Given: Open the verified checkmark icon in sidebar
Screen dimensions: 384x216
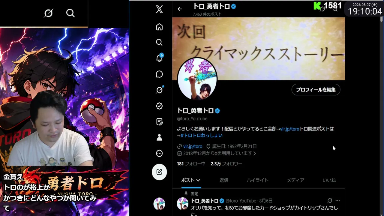Looking at the screenshot, I should tap(159, 106).
